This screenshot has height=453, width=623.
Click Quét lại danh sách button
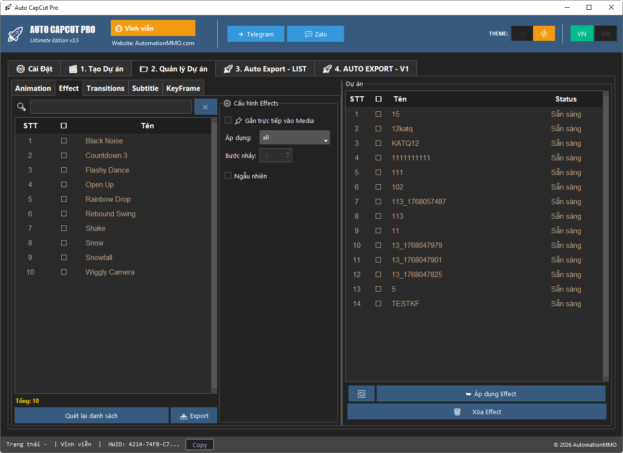[91, 416]
